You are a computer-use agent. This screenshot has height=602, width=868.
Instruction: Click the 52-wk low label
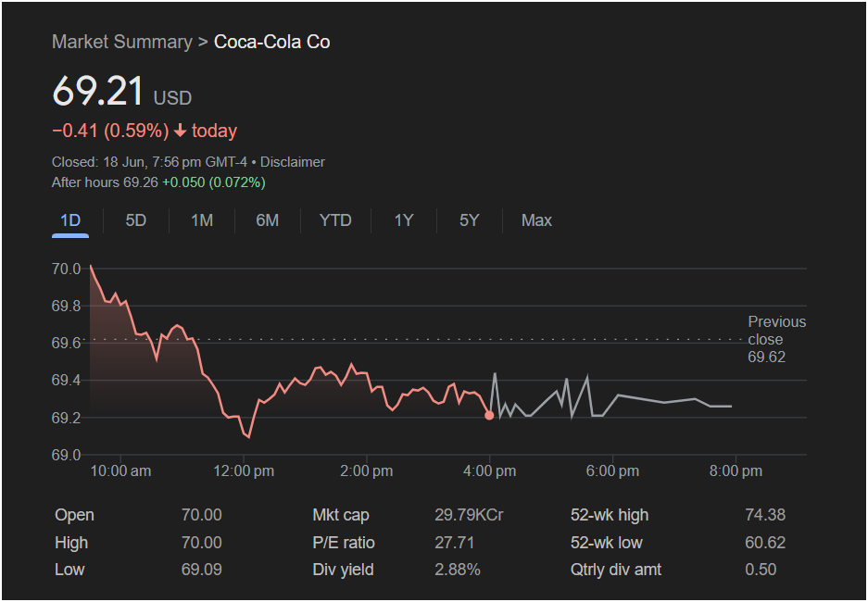pyautogui.click(x=606, y=543)
